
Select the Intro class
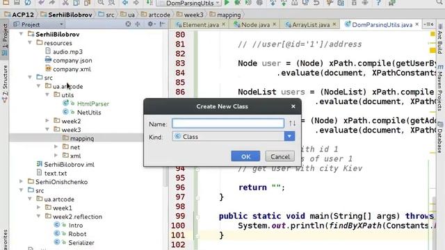point(76,225)
